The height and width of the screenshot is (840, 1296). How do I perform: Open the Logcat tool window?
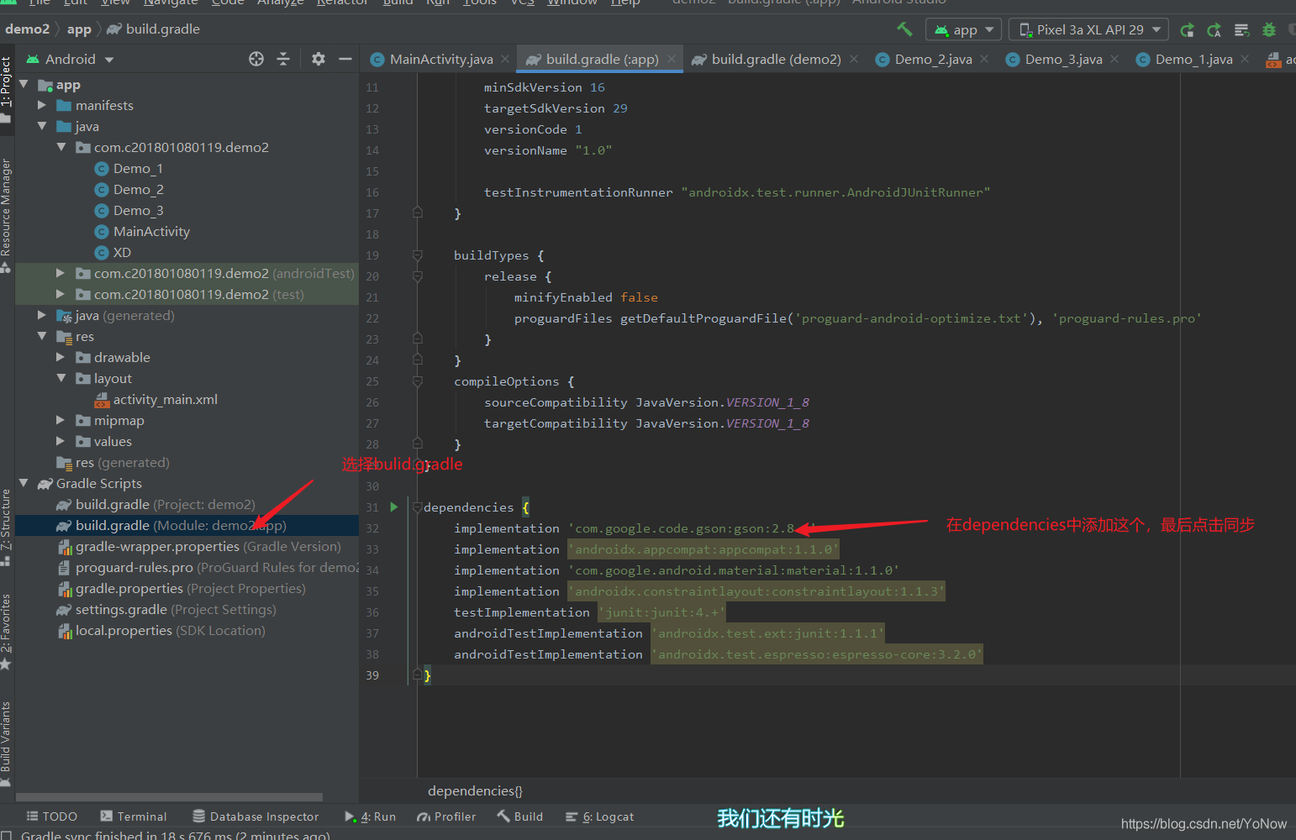click(x=599, y=816)
